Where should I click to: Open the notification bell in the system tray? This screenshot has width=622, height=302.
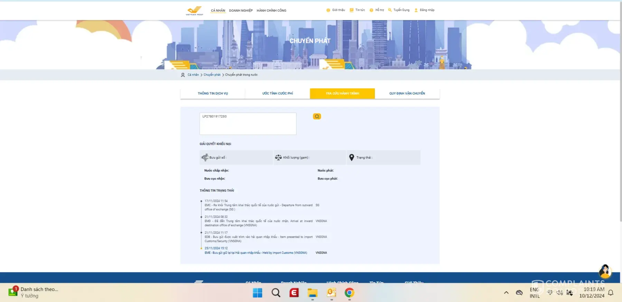(611, 293)
